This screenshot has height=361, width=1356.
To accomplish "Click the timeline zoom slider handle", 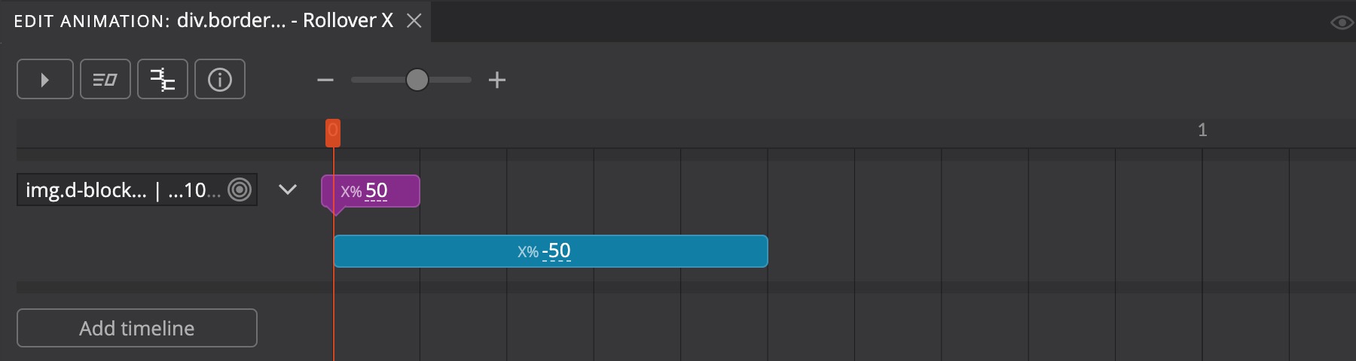I will (x=417, y=80).
